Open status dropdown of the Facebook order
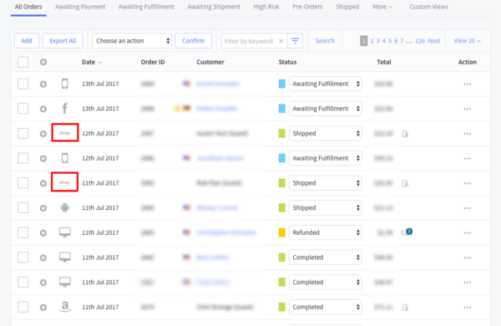Image resolution: width=501 pixels, height=326 pixels. pyautogui.click(x=326, y=109)
